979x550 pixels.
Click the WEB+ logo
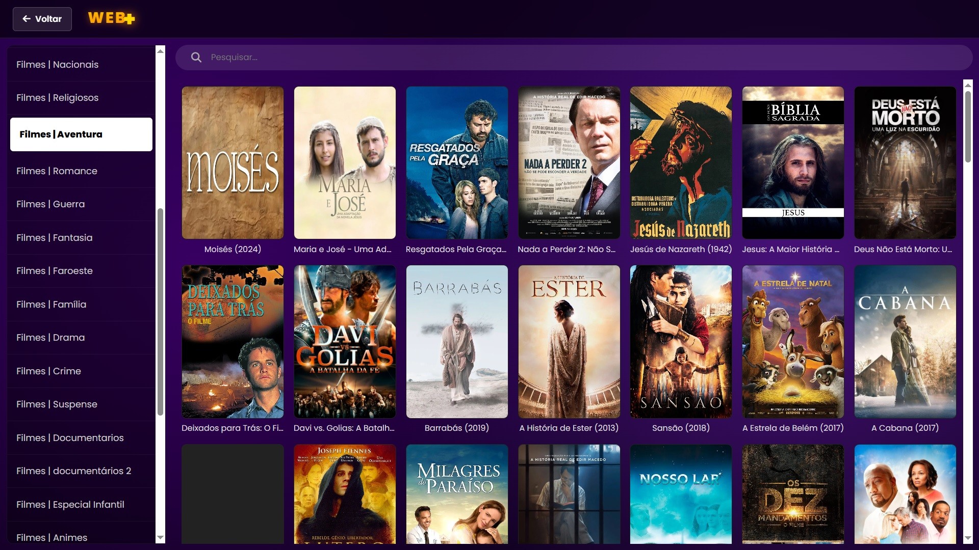click(111, 19)
